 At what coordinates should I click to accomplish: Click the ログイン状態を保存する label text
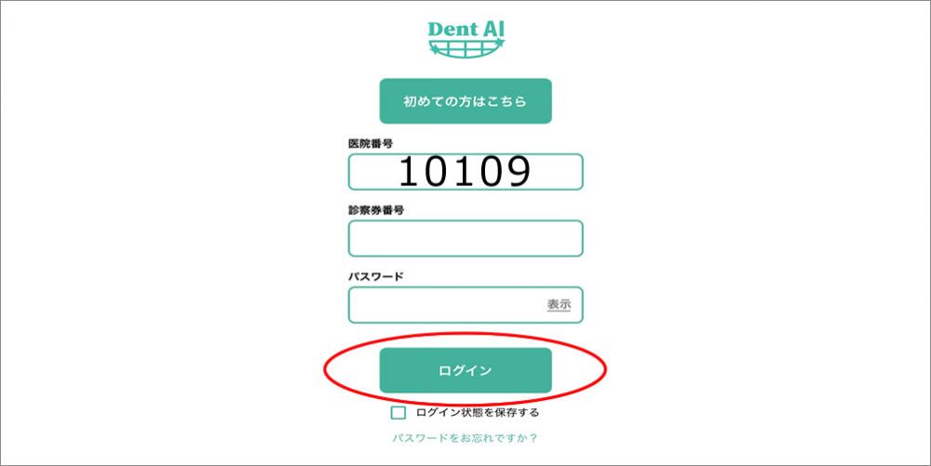[x=478, y=413]
